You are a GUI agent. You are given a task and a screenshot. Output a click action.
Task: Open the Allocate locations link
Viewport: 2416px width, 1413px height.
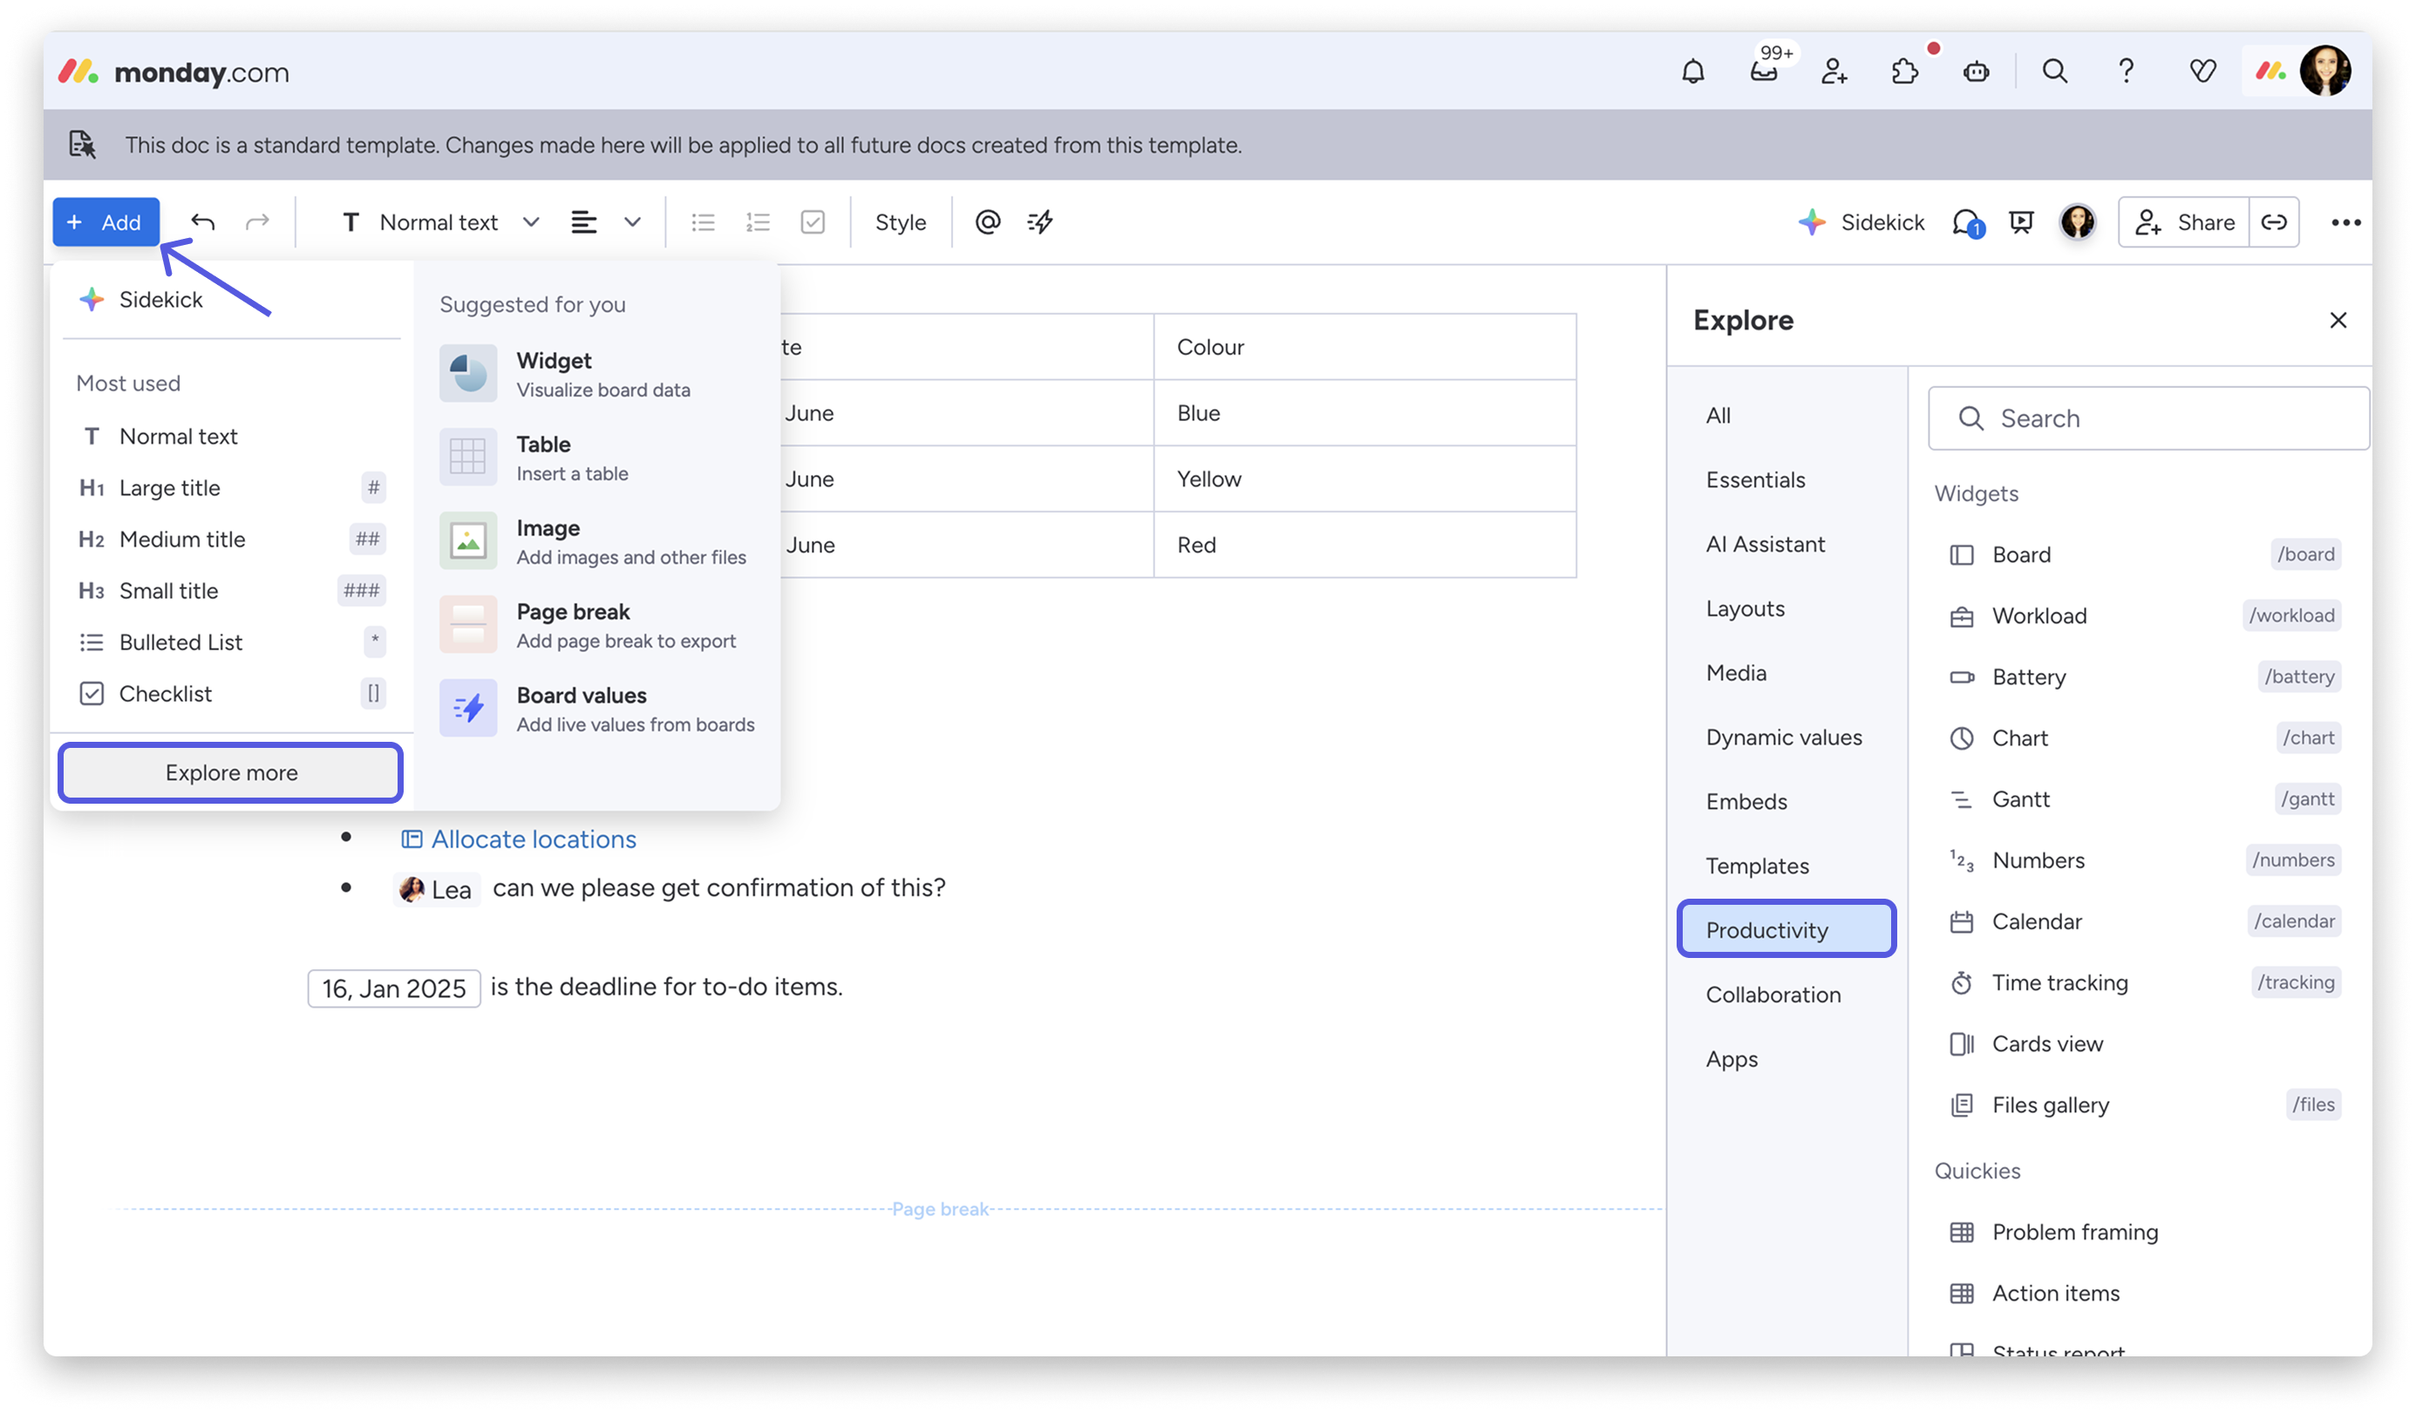point(533,839)
